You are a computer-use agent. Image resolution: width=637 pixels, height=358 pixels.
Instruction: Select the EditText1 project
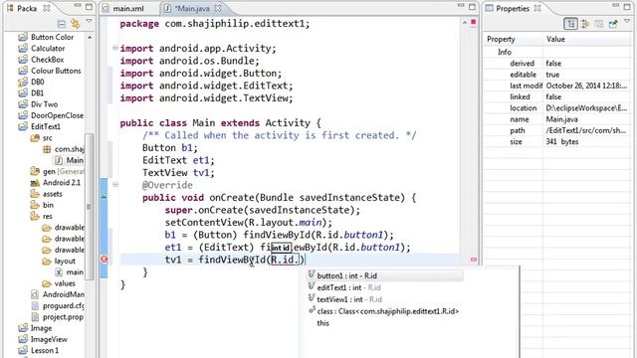click(46, 126)
